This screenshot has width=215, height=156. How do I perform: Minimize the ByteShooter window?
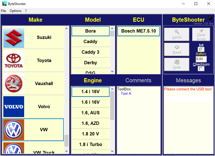tap(183, 4)
